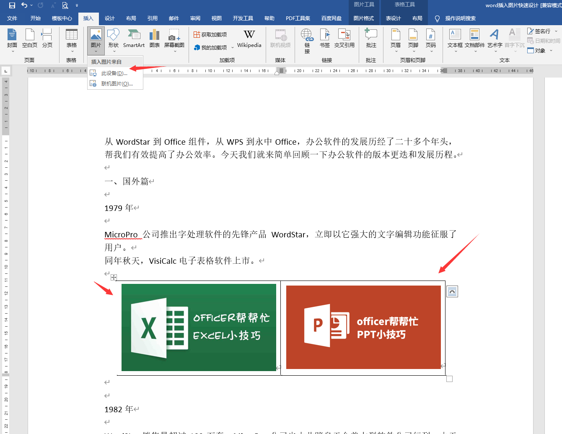Select the red PPT image in the table

click(x=363, y=327)
